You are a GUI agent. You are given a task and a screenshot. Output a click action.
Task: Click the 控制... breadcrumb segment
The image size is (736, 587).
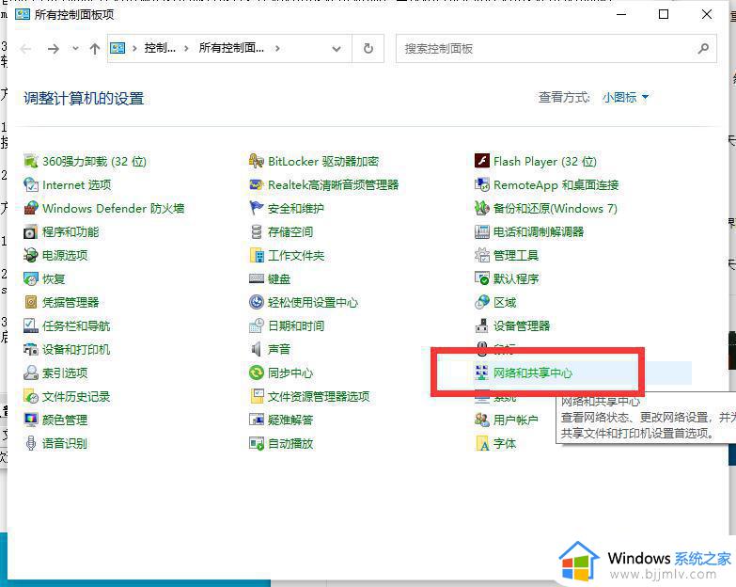(160, 48)
